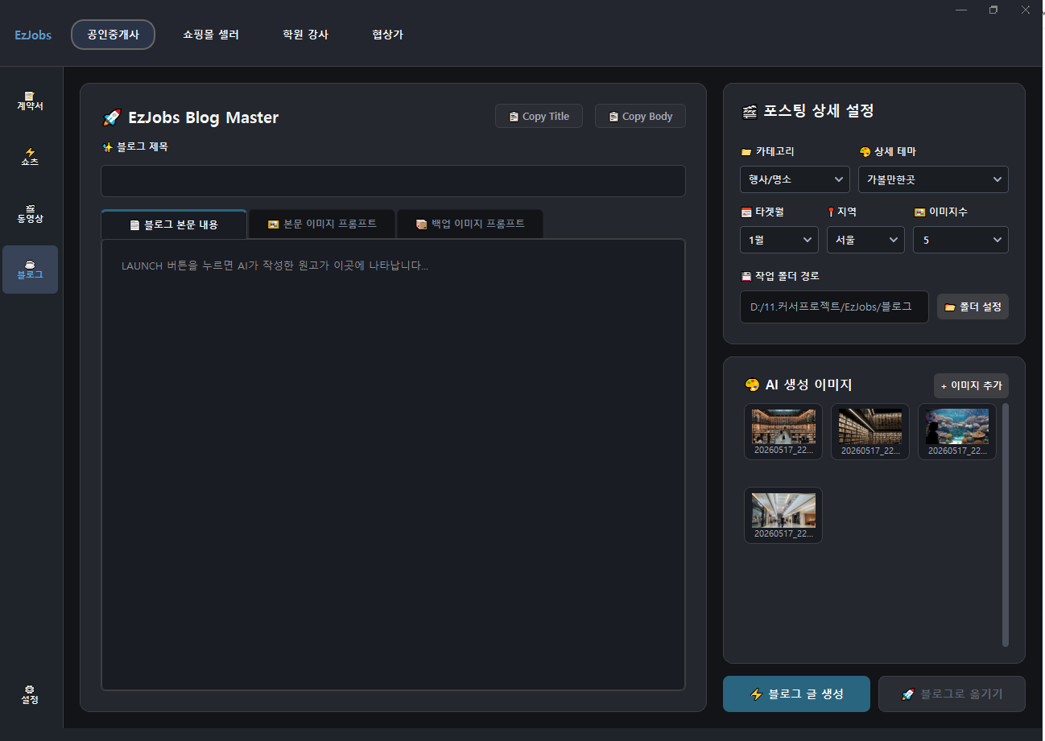Select the 백업 이미지 프롬프트 tab
Viewport: 1045px width, 741px height.
coord(470,224)
